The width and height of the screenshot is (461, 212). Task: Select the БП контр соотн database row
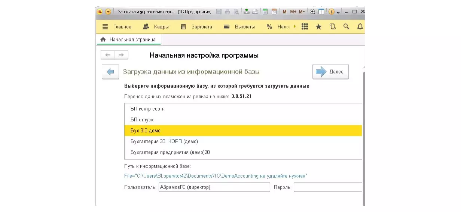pos(243,109)
